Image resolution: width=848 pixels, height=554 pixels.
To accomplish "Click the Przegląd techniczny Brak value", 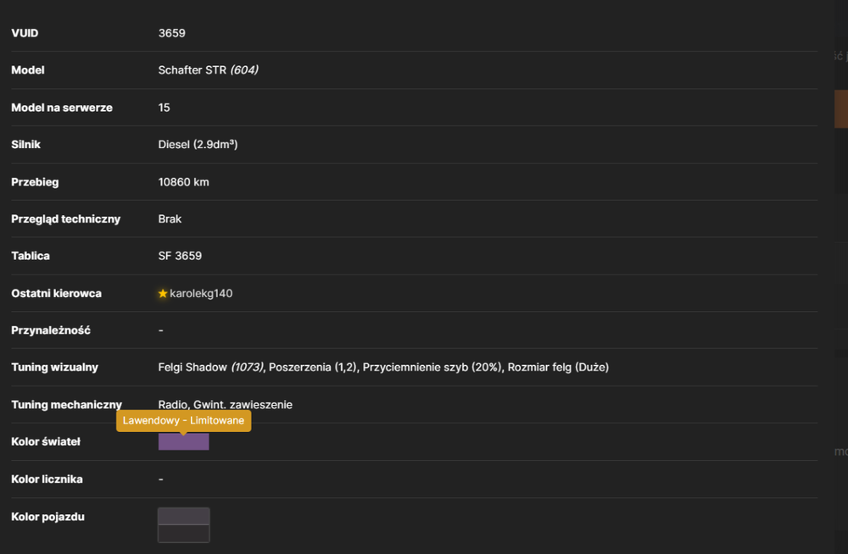I will click(x=170, y=219).
